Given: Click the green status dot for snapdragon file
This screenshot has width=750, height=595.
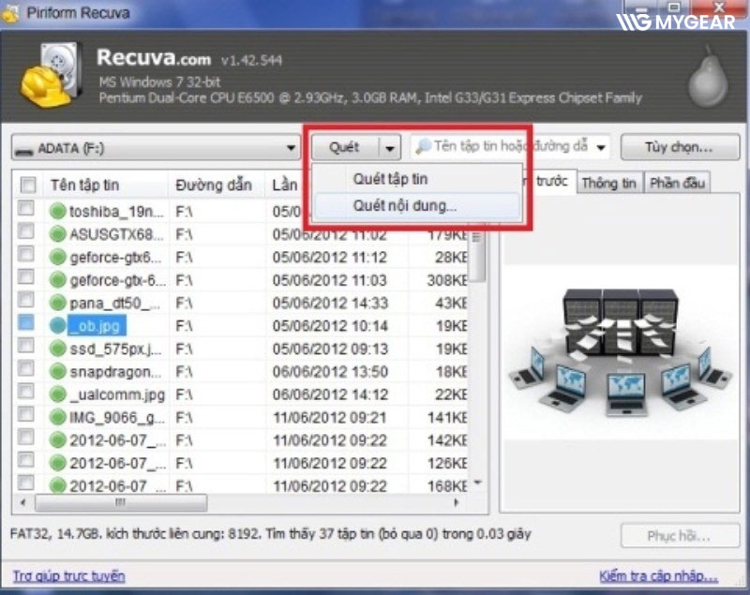Looking at the screenshot, I should (x=58, y=371).
